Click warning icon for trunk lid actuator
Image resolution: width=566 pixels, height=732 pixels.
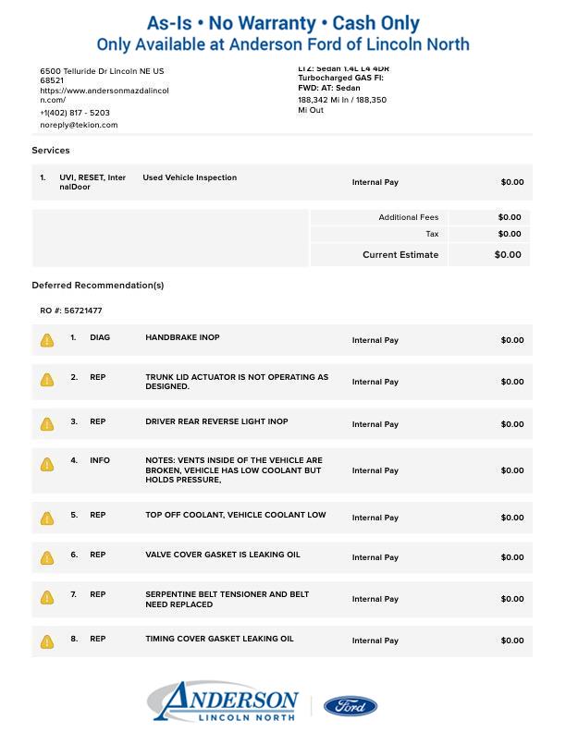coord(47,381)
